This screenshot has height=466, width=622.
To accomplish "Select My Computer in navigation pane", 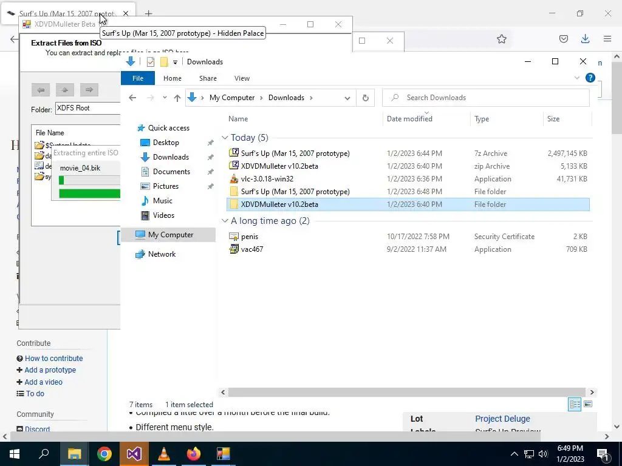I will 171,235.
